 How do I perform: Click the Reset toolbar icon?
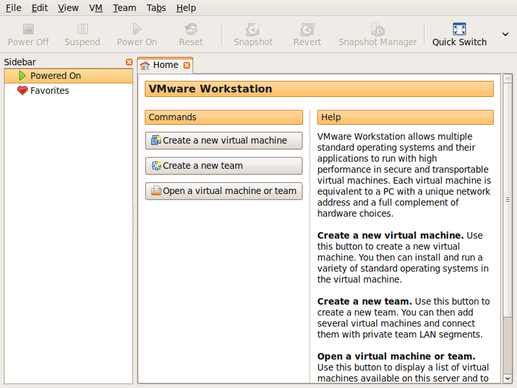[x=191, y=29]
